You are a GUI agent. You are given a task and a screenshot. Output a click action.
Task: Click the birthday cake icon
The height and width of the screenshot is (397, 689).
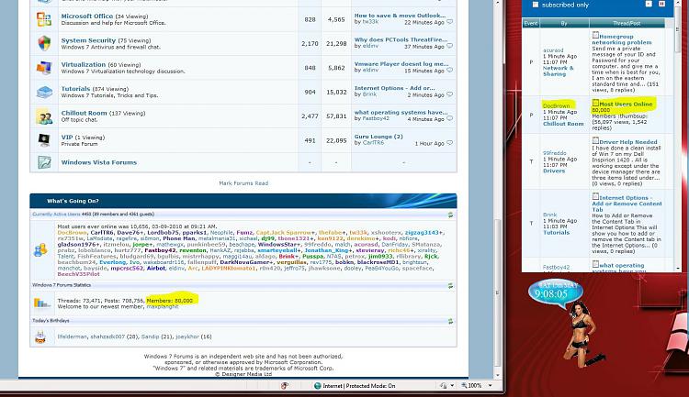click(40, 336)
